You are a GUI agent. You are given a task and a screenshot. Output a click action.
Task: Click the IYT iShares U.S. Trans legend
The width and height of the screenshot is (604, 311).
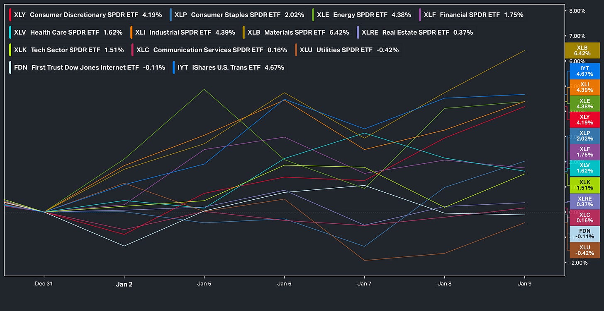(230, 67)
